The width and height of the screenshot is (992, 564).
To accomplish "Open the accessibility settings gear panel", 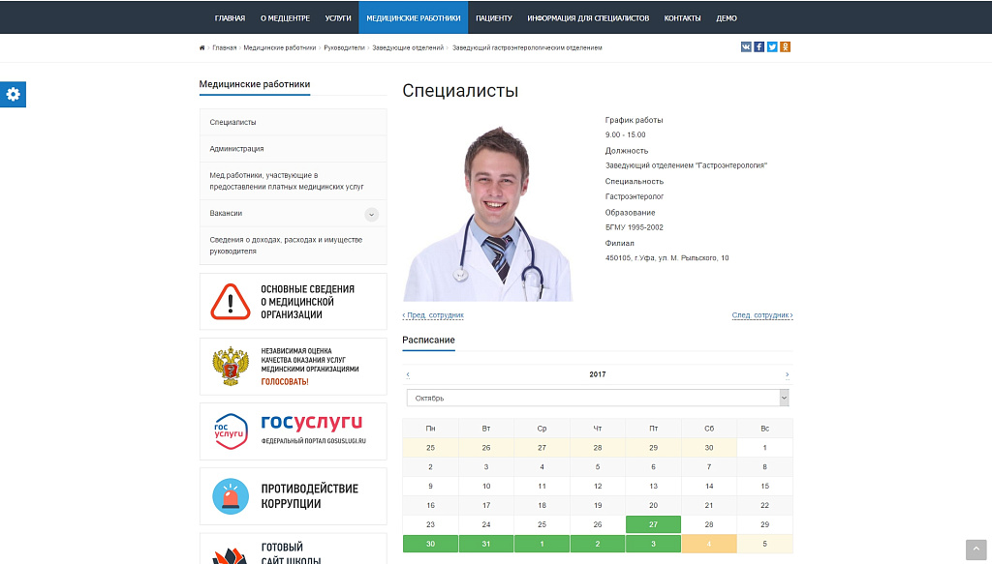I will pos(13,95).
